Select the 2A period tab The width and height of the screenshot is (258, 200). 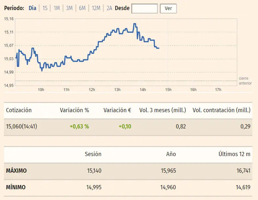click(109, 8)
